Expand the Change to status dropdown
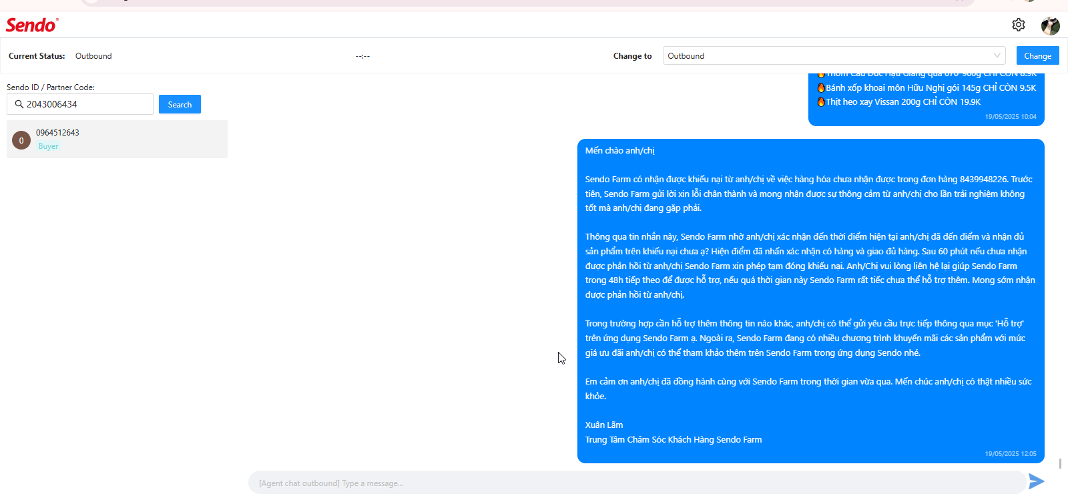Screen dimensions: 1068x496 coord(834,56)
